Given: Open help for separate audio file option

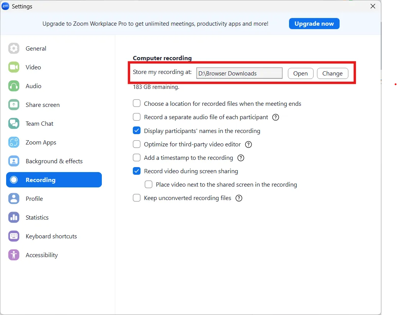Looking at the screenshot, I should click(276, 117).
